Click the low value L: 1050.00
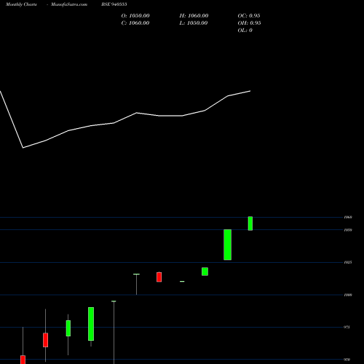Image resolution: width=364 pixels, height=364 pixels. pos(194,23)
